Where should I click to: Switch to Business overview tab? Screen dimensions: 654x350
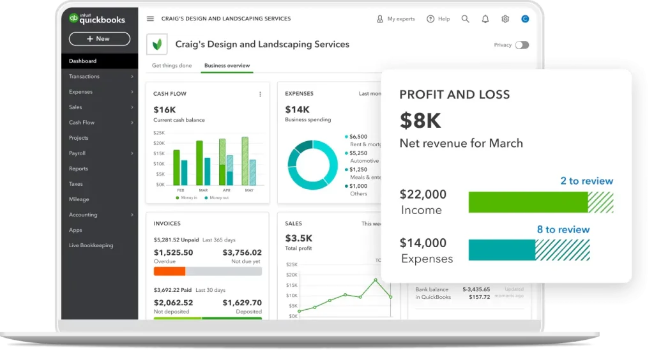tap(227, 66)
